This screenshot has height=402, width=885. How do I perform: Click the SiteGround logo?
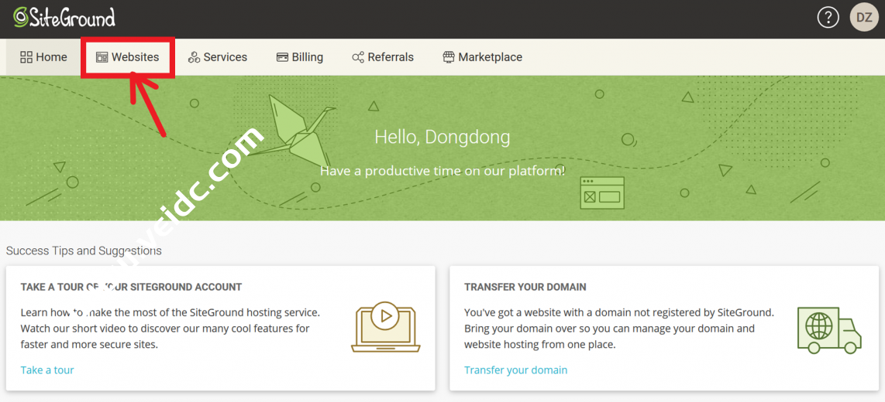[x=64, y=17]
